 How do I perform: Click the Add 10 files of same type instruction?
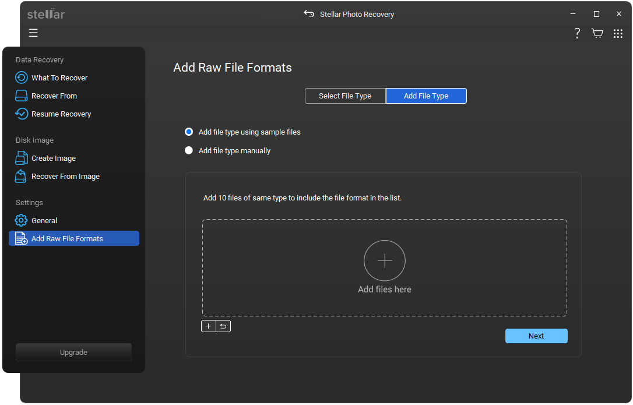coord(303,198)
